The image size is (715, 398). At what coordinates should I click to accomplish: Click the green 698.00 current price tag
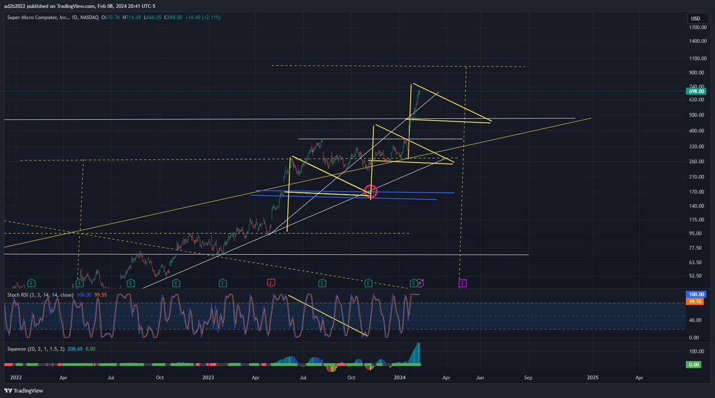pyautogui.click(x=697, y=92)
